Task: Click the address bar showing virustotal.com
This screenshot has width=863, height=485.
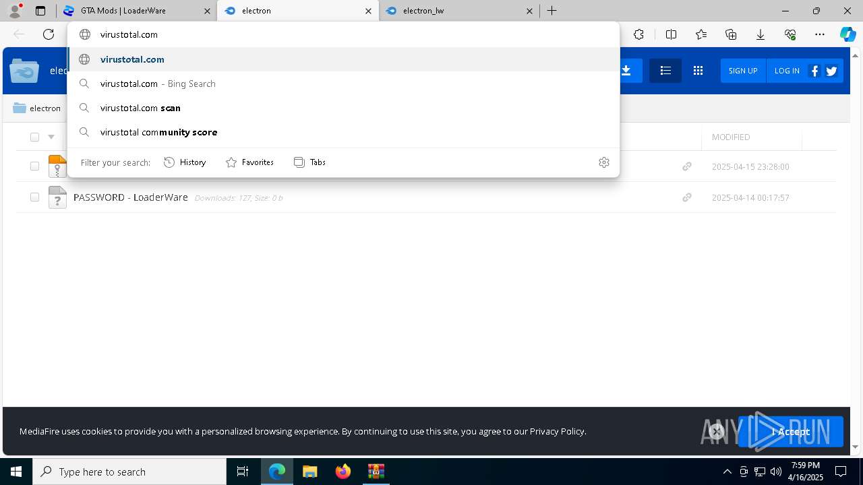Action: 343,34
